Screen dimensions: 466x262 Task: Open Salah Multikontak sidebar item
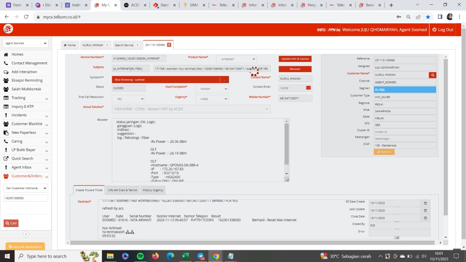tap(26, 89)
